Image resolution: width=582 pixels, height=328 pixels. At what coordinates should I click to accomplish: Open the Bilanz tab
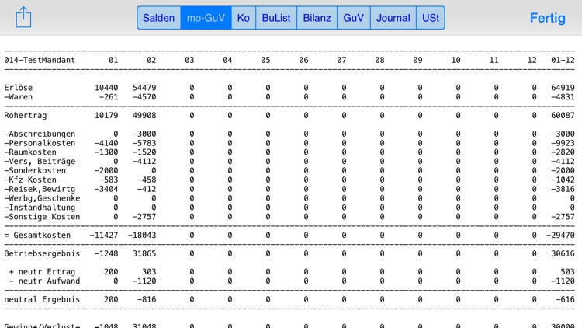pyautogui.click(x=317, y=18)
